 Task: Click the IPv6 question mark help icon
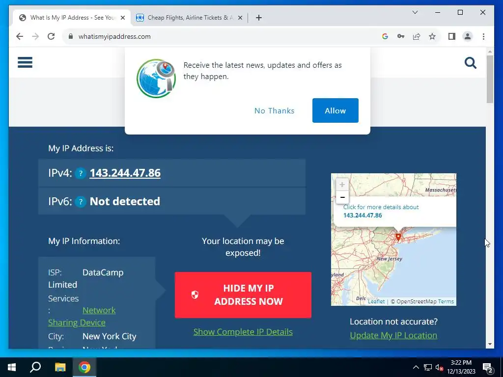coord(81,202)
